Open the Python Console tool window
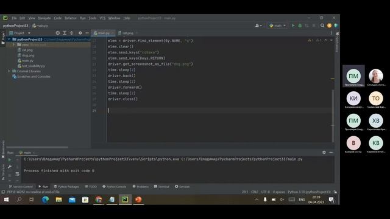The image size is (390, 219). pos(115,187)
